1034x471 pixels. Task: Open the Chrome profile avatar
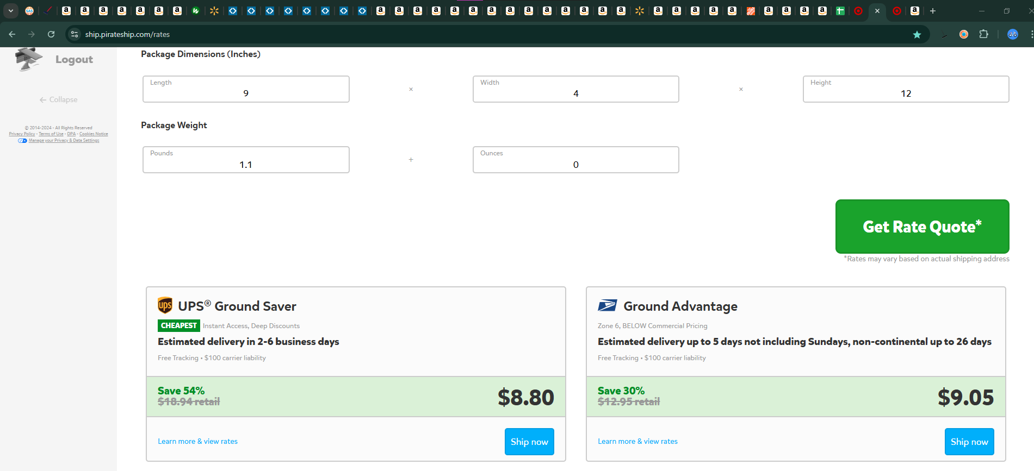click(x=1013, y=34)
